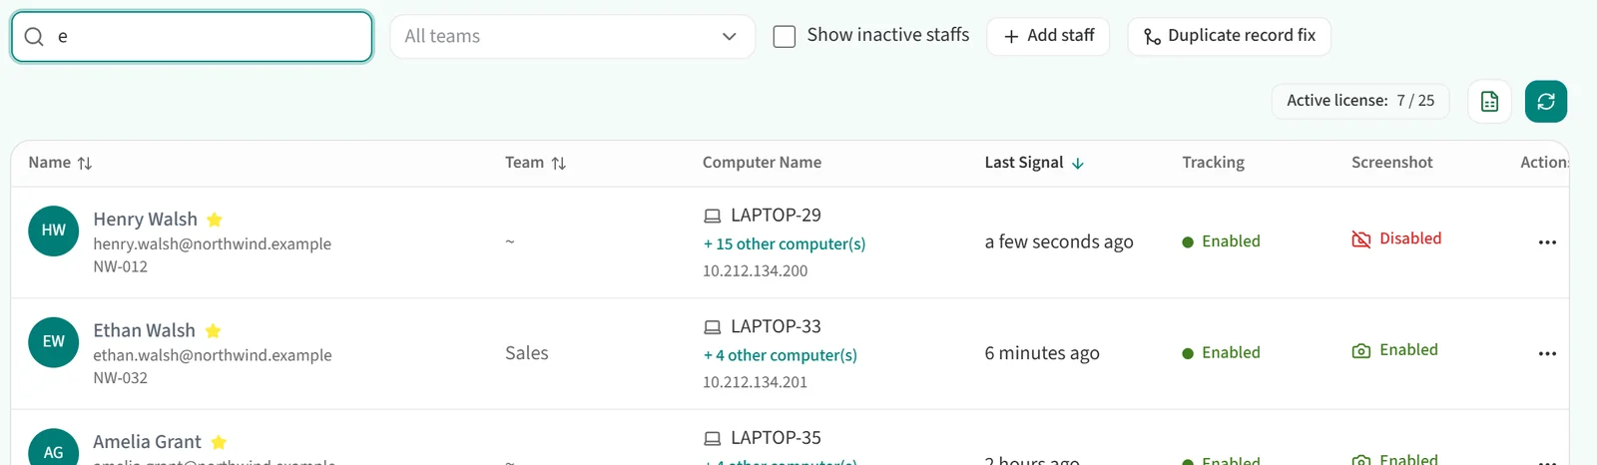
Task: Click '6 minutes ago' last signal
Action: (x=1042, y=353)
